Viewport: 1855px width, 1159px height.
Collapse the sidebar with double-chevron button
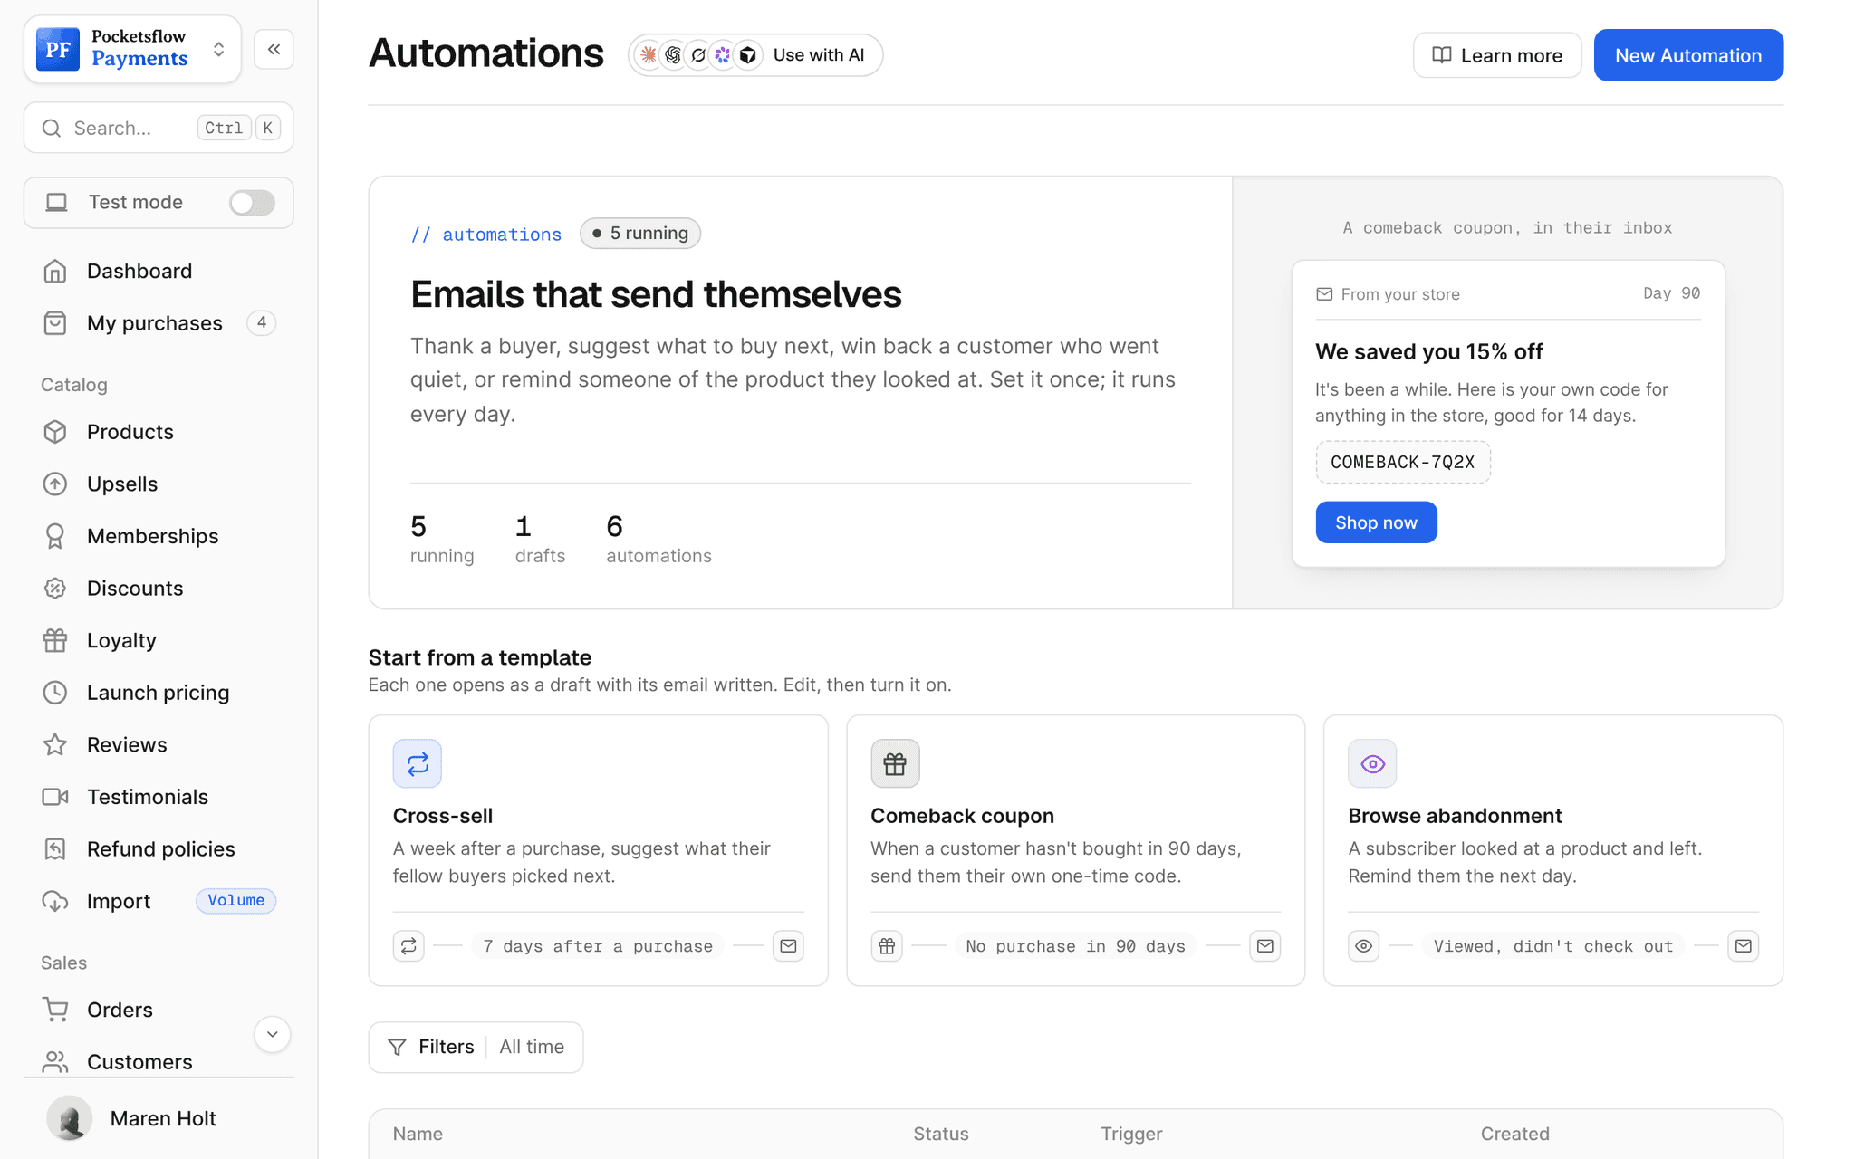tap(274, 49)
